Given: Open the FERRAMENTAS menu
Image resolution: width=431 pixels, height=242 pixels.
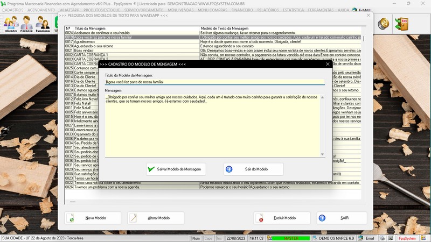Looking at the screenshot, I should (321, 10).
